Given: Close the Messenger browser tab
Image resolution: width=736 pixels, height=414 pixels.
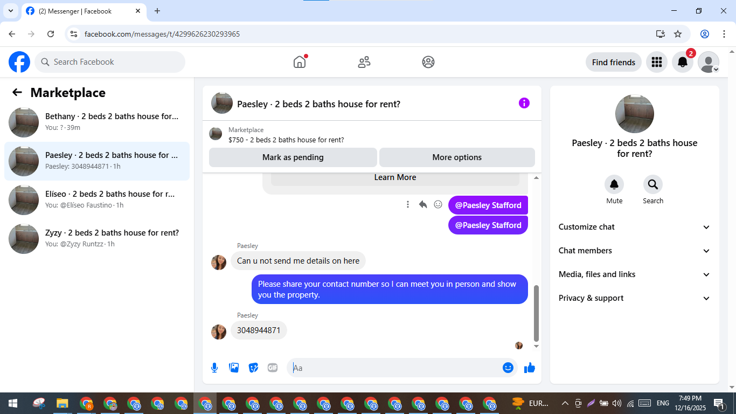Looking at the screenshot, I should [138, 11].
